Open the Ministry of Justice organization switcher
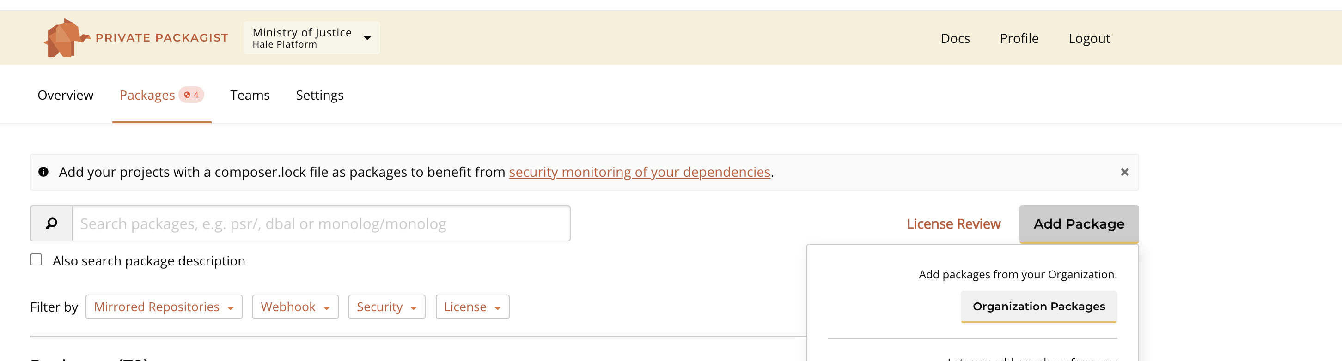The width and height of the screenshot is (1342, 361). [x=311, y=38]
